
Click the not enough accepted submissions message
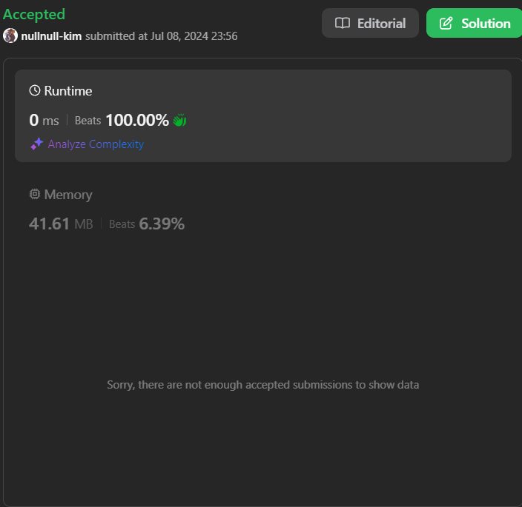[263, 385]
